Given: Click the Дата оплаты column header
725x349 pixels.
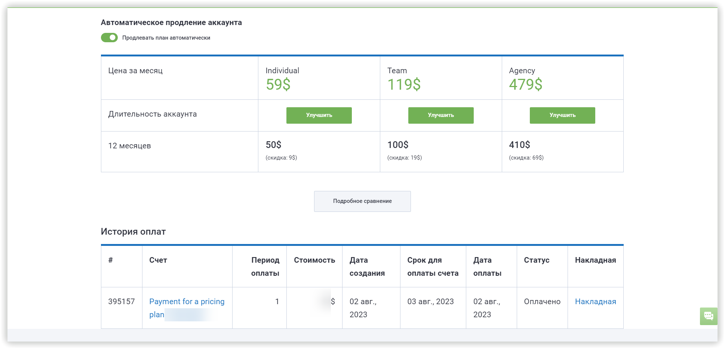Looking at the screenshot, I should 487,266.
